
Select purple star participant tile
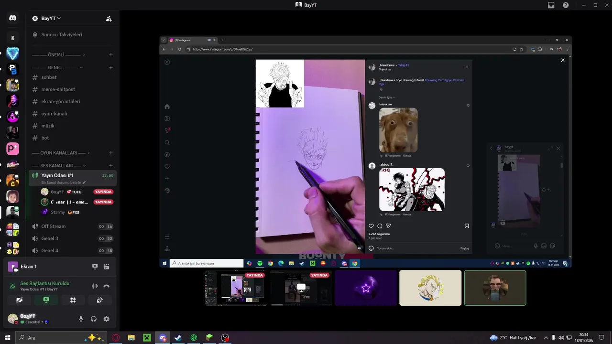366,288
